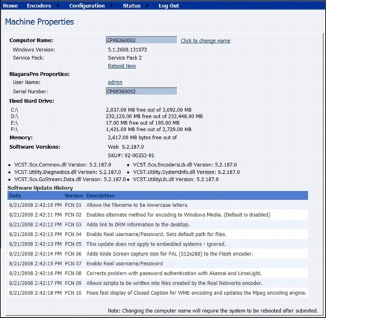This screenshot has width=390, height=324.
Task: Open the admin user name link
Action: click(x=115, y=83)
